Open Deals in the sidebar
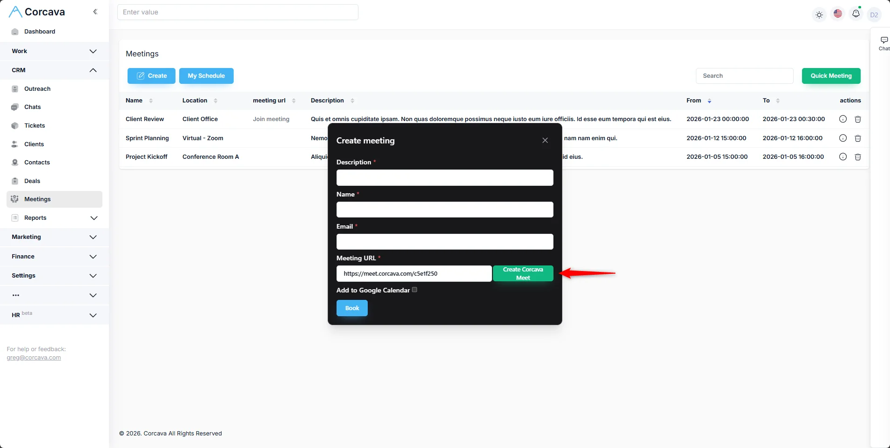 pyautogui.click(x=32, y=181)
